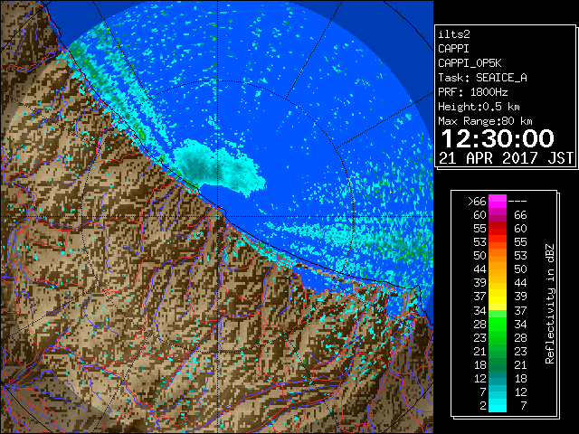Select the 'ilts2' site label
The height and width of the screenshot is (434, 579).
click(454, 34)
